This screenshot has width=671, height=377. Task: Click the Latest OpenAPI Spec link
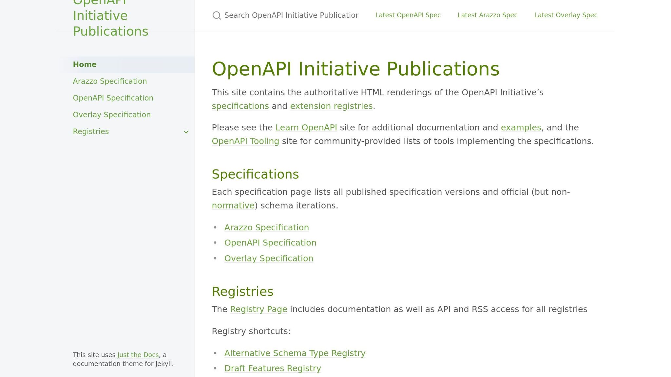pyautogui.click(x=408, y=15)
